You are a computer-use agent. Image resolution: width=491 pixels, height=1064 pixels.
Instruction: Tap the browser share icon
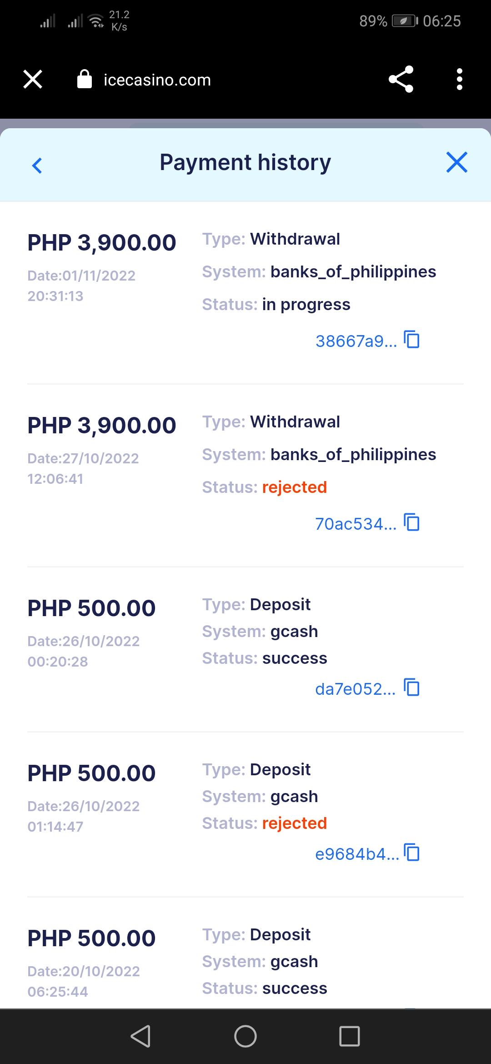click(x=401, y=80)
